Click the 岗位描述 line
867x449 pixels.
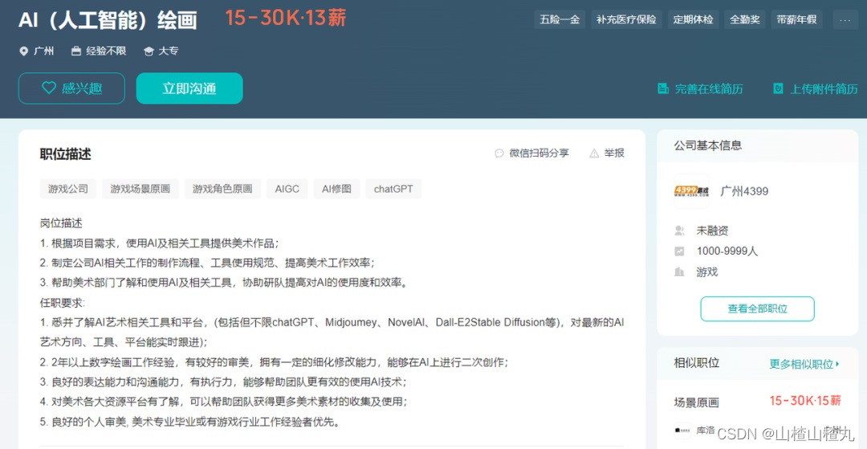(x=61, y=223)
